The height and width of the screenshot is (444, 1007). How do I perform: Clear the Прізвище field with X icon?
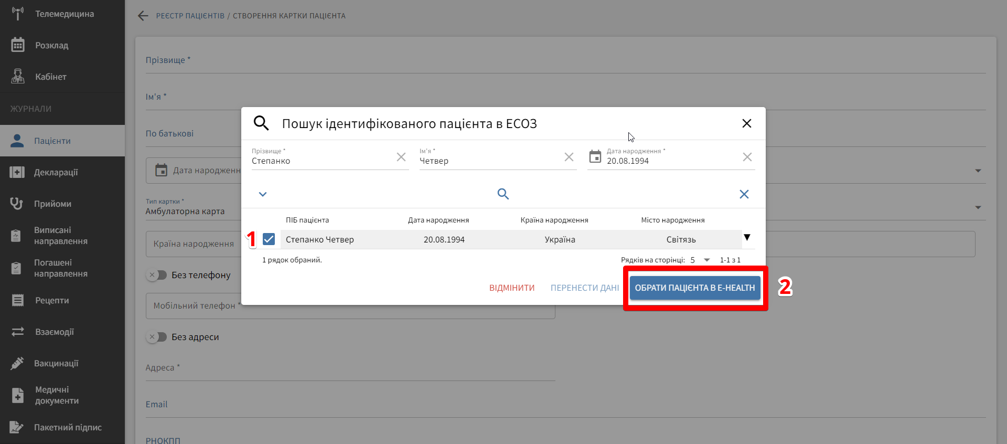point(401,157)
